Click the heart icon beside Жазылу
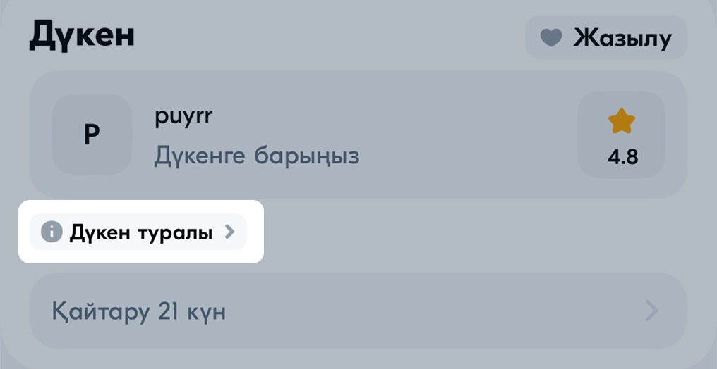The image size is (717, 369). tap(551, 38)
